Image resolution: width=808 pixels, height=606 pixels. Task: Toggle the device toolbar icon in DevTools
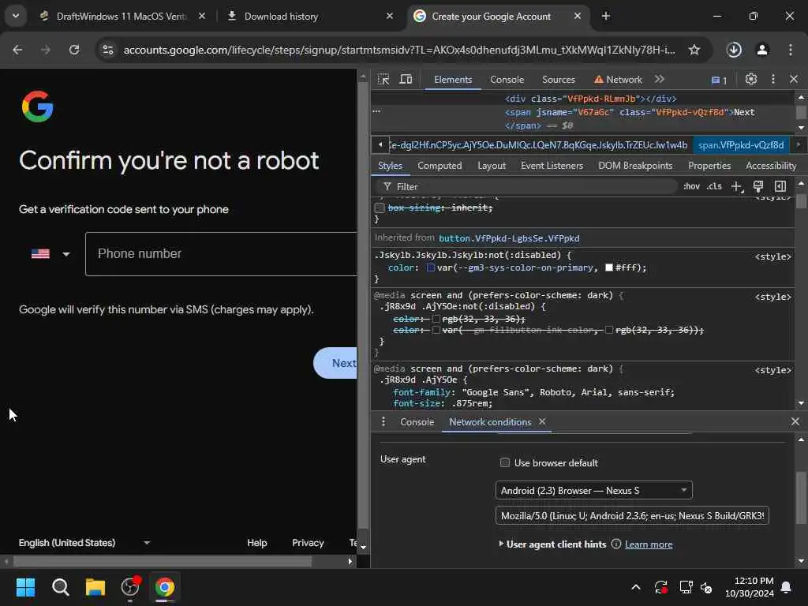406,80
